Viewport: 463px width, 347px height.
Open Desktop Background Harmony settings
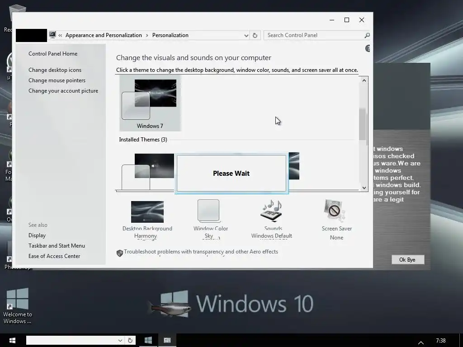click(x=147, y=220)
